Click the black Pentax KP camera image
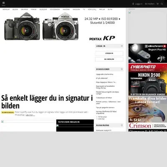 tap(22, 26)
